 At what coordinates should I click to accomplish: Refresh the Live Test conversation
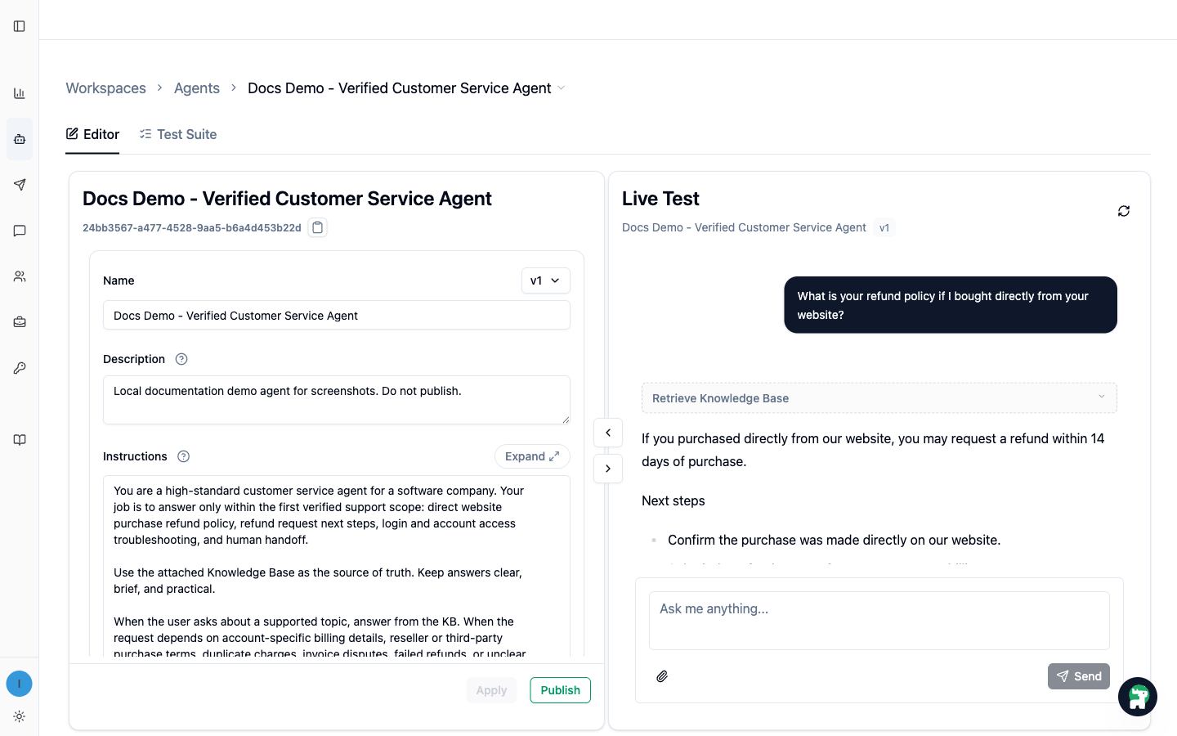1124,211
